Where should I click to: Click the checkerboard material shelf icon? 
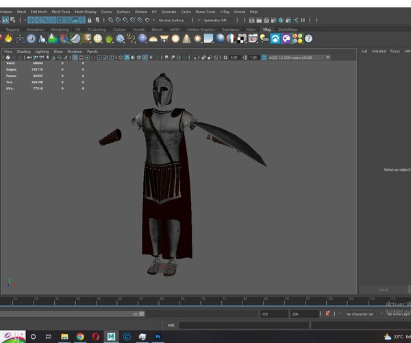tap(242, 38)
